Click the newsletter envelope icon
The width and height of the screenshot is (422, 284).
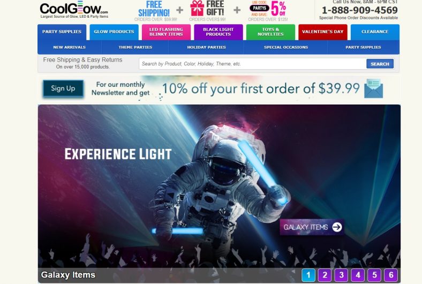point(373,88)
